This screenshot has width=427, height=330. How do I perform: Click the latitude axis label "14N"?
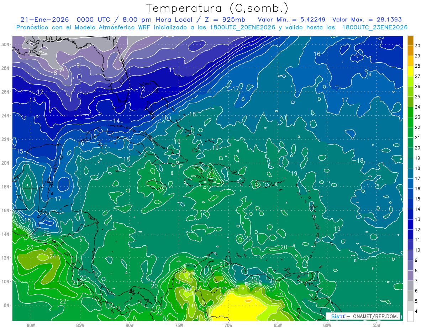click(x=6, y=234)
